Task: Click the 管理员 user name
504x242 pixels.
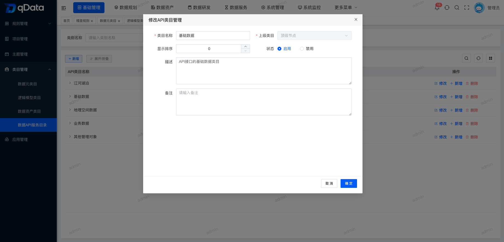Action: tap(494, 8)
